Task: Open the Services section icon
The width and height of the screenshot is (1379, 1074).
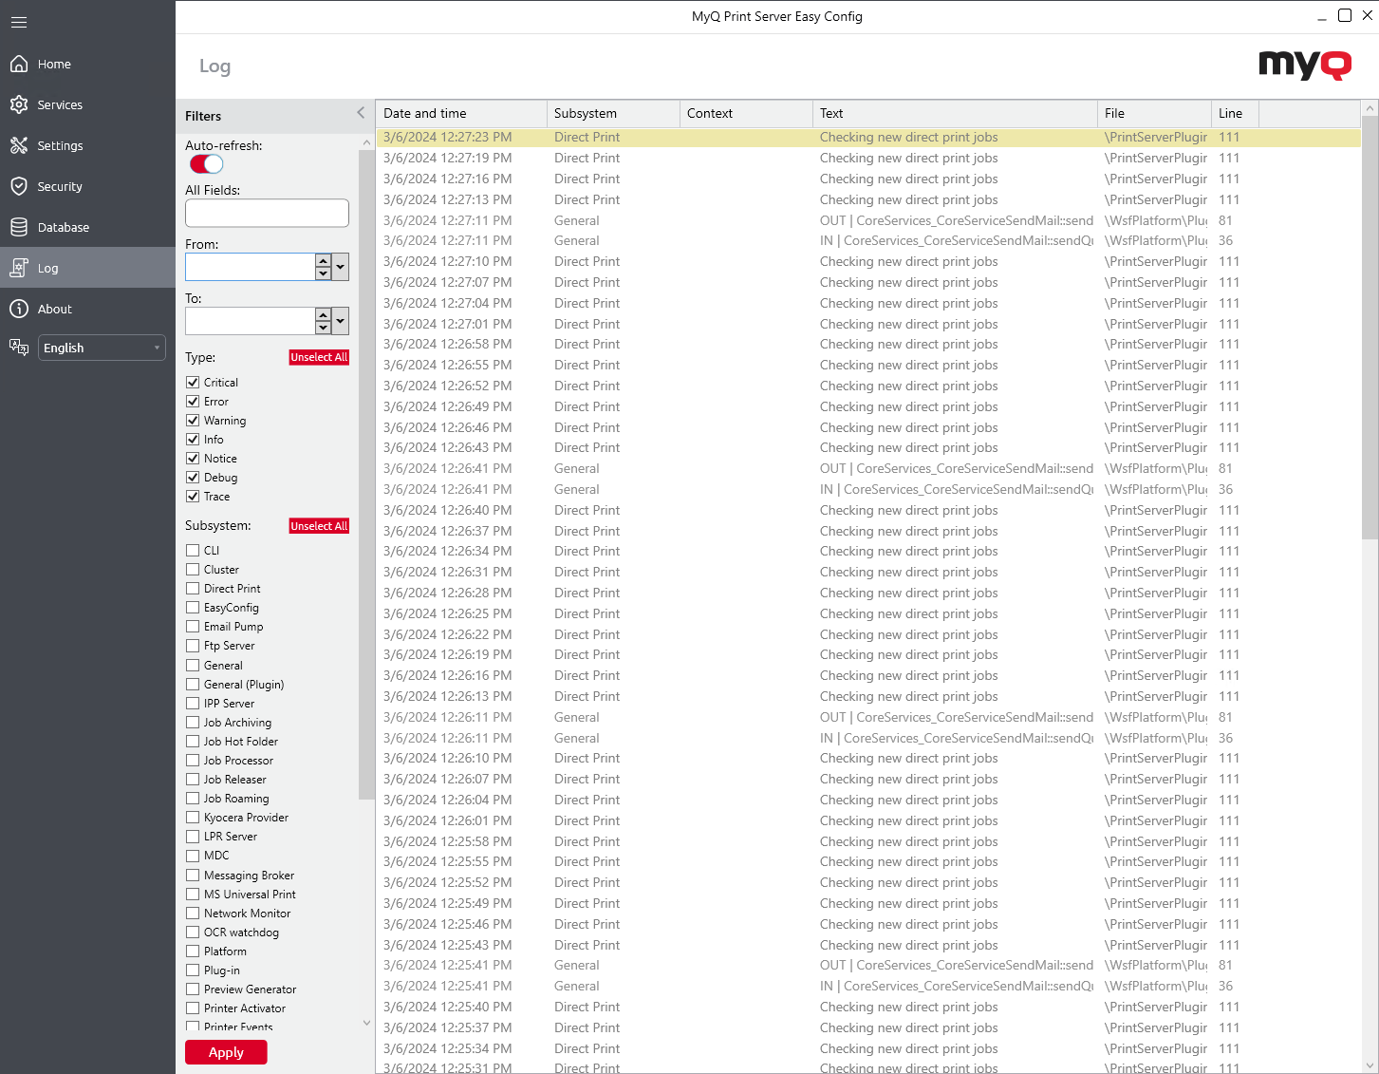Action: 20,104
